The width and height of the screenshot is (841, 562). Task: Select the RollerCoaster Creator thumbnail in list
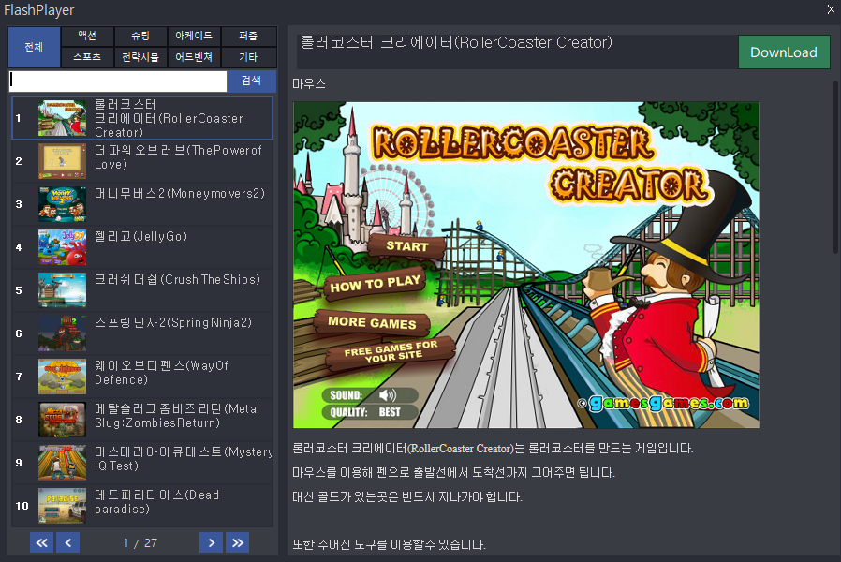(x=62, y=118)
